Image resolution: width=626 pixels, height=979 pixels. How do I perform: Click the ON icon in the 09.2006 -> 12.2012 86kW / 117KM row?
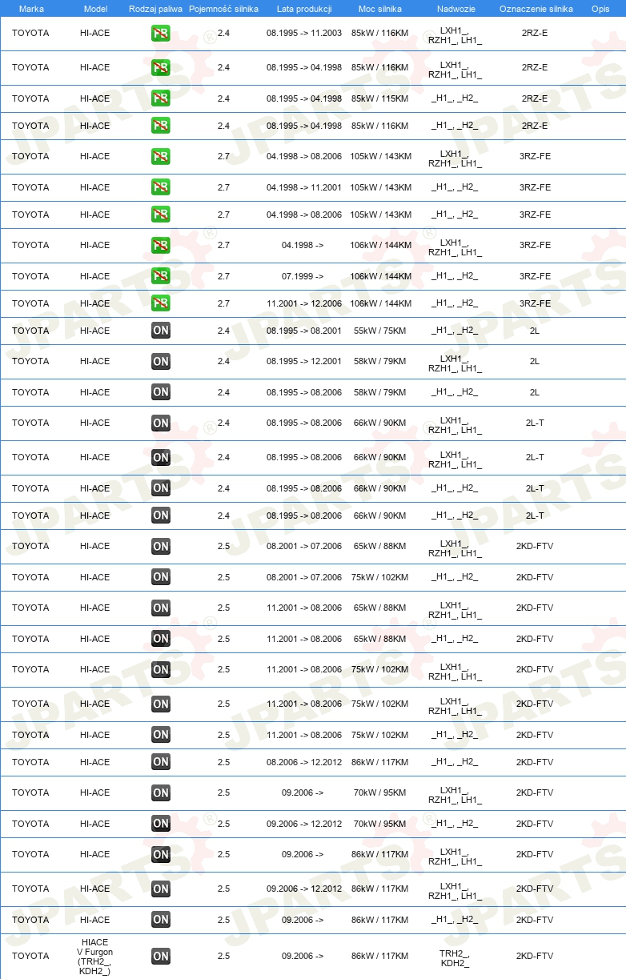click(160, 889)
